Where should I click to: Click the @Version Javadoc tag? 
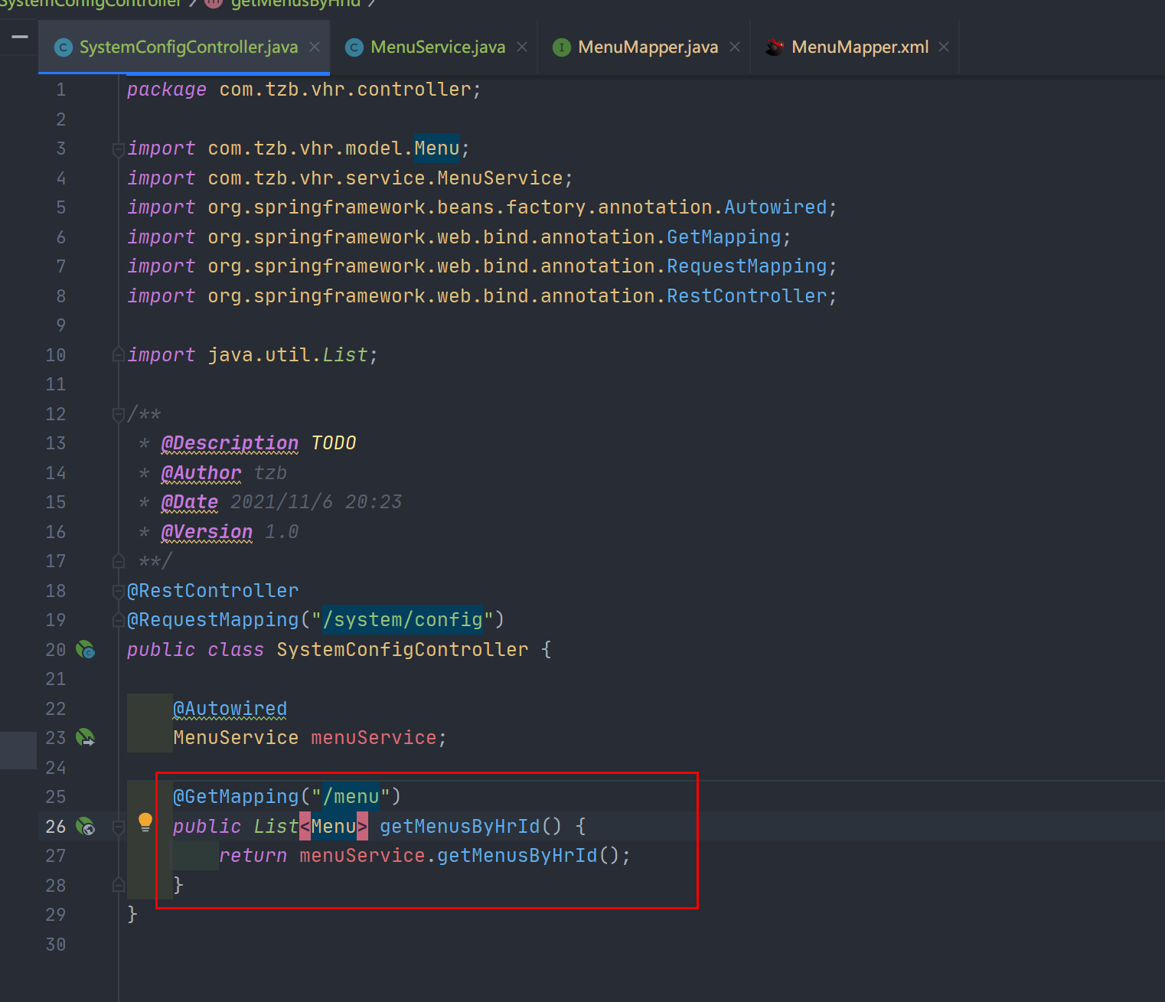click(x=207, y=532)
